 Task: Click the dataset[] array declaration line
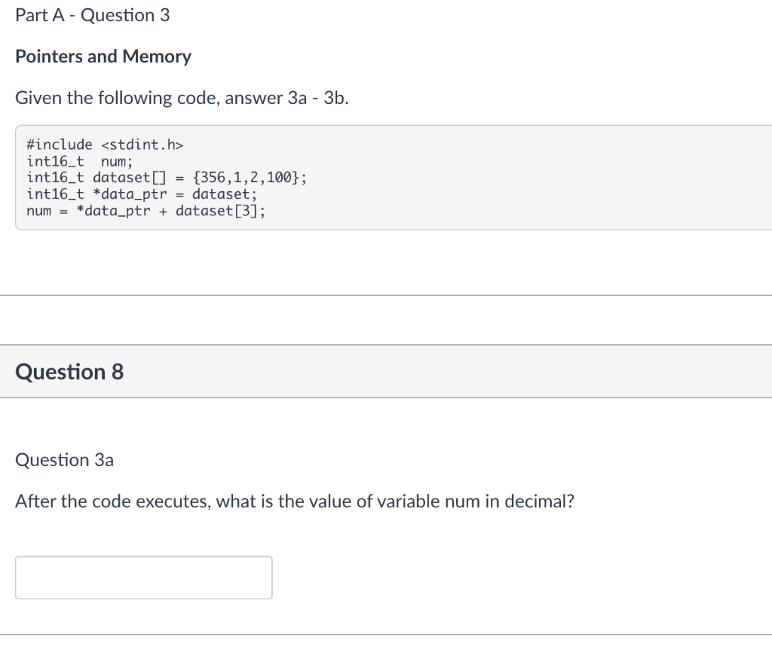coord(167,178)
